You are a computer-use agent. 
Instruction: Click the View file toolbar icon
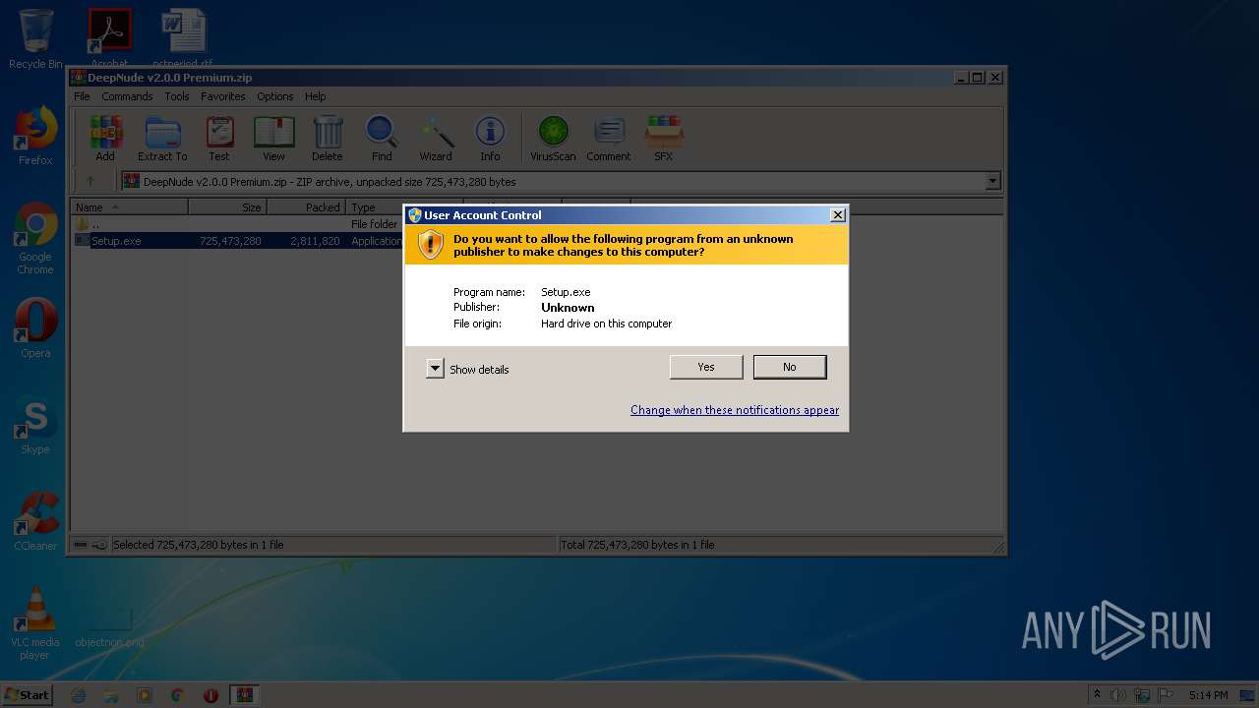click(273, 138)
